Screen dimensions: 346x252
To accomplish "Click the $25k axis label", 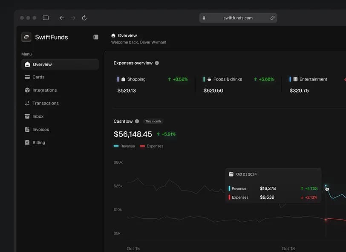I will (x=118, y=186).
